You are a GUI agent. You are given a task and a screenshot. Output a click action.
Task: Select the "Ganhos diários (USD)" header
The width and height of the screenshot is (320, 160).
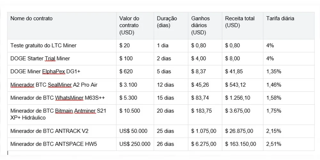199,26
